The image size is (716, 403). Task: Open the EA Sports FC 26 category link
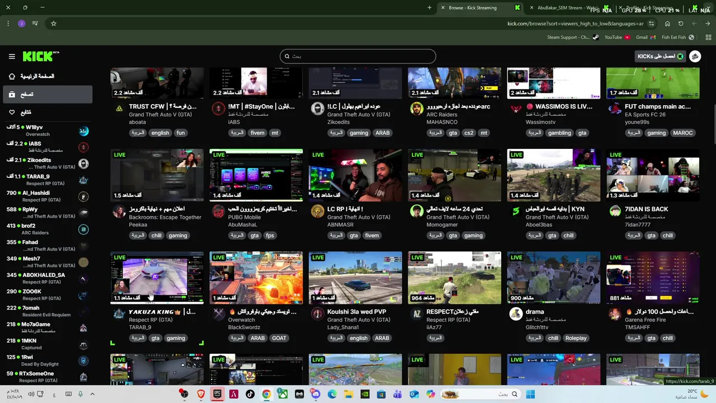[x=645, y=115]
